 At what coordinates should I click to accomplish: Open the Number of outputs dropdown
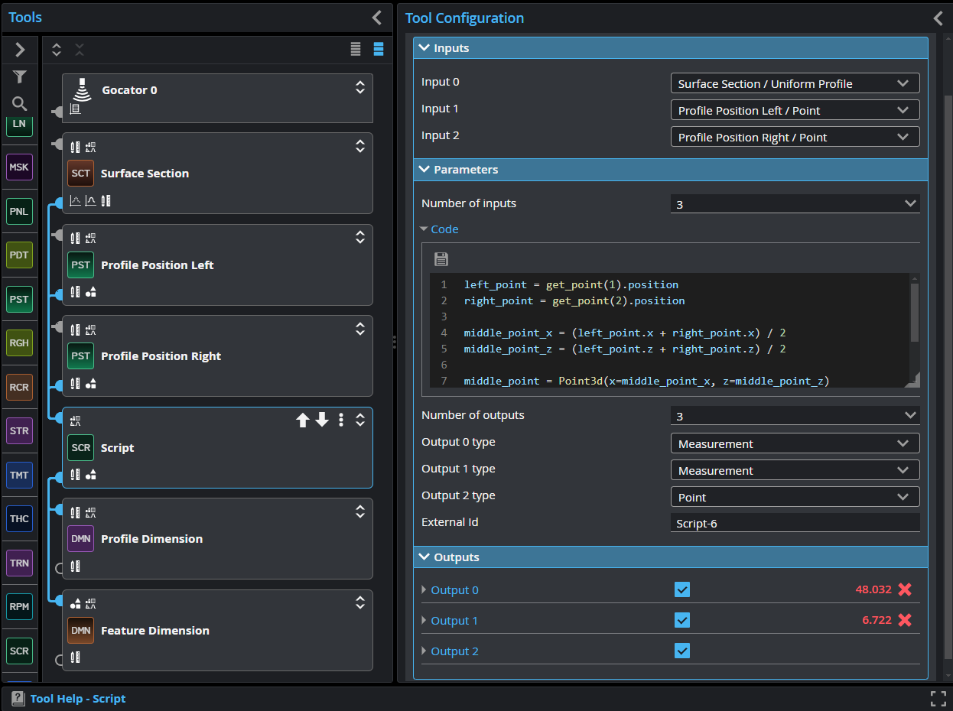pyautogui.click(x=794, y=416)
